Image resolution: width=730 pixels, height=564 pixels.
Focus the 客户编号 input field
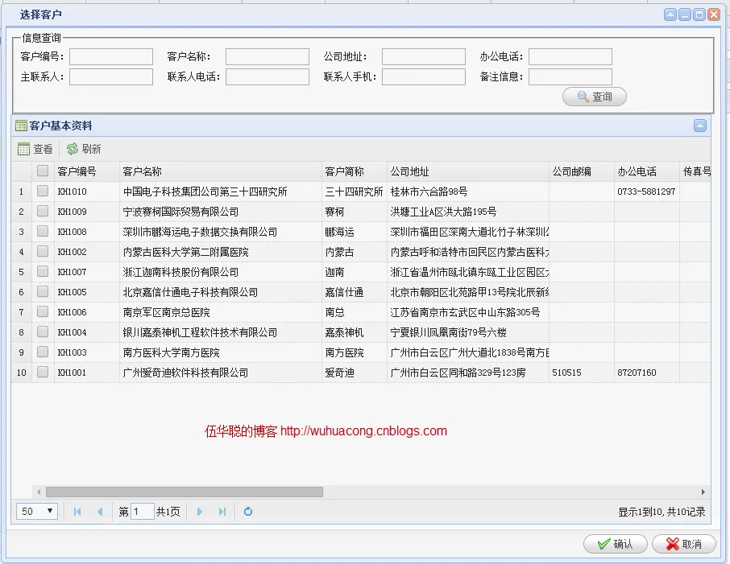(111, 57)
